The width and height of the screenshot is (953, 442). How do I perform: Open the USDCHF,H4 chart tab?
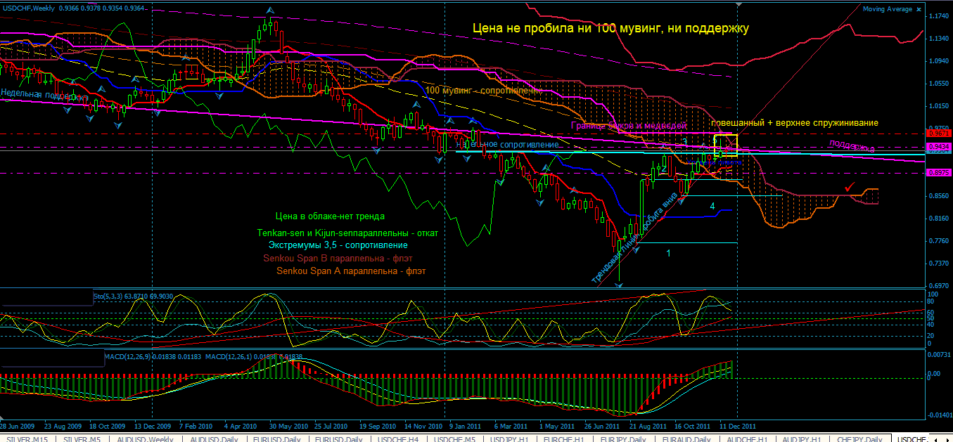coord(400,438)
